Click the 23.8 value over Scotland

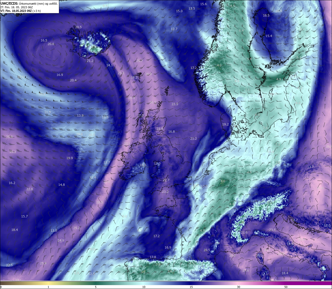pos(160,129)
